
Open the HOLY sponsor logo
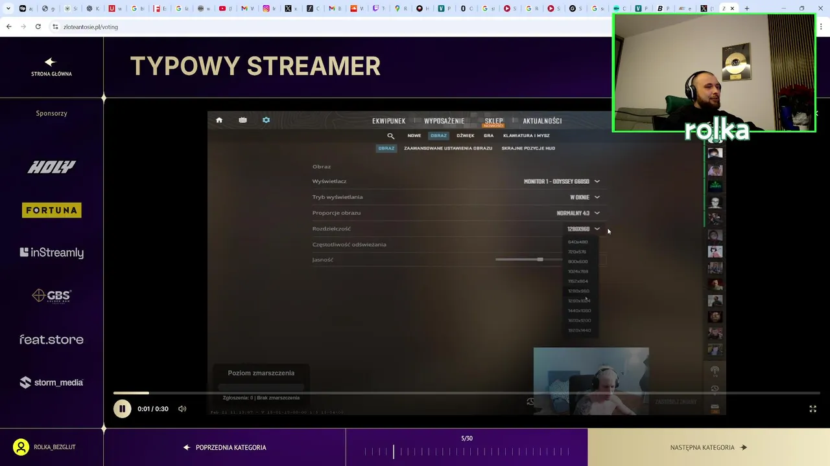pyautogui.click(x=52, y=167)
